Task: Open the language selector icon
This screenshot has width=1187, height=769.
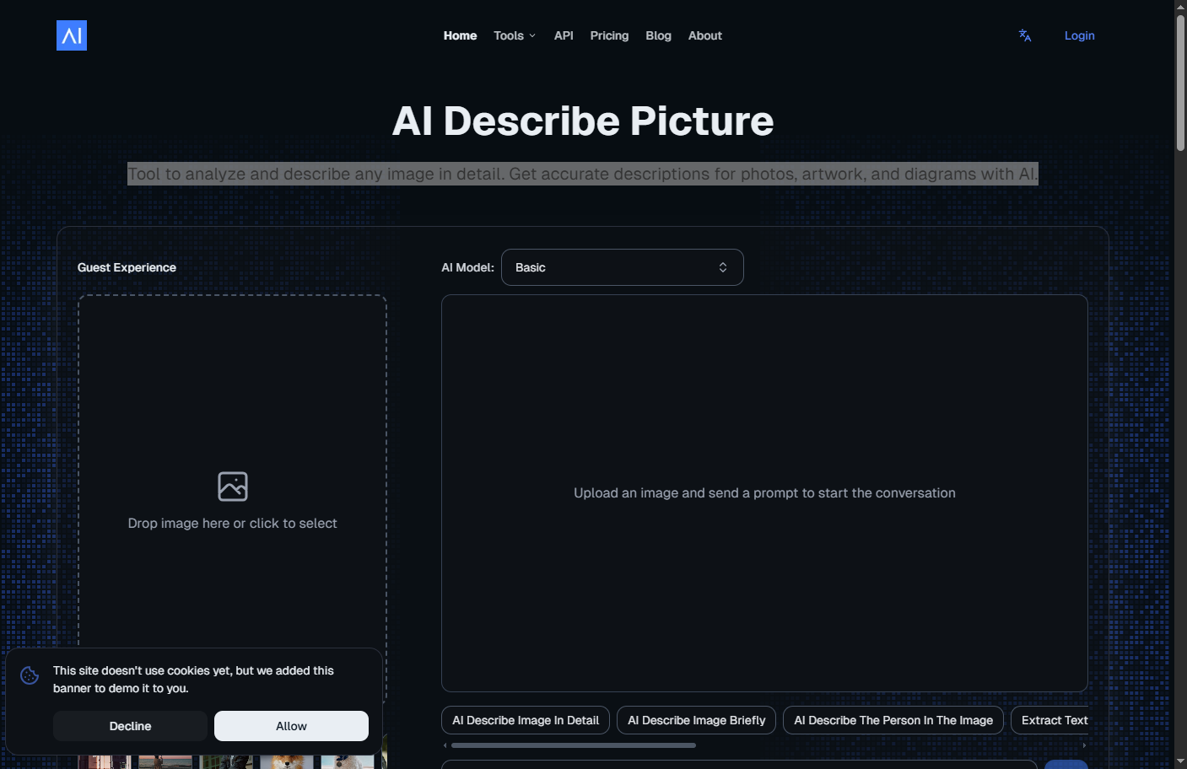Action: (1023, 35)
